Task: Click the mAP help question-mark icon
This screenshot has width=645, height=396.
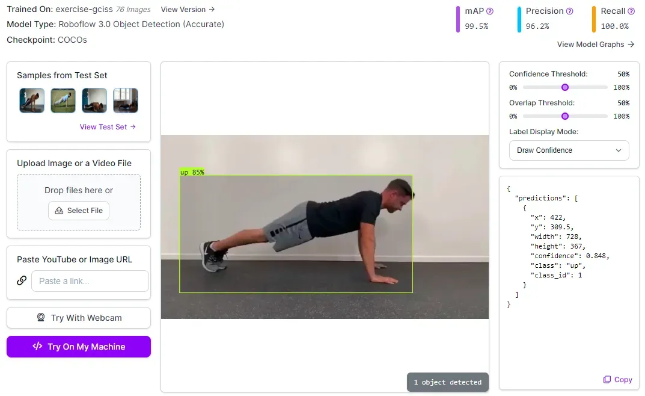Action: click(x=489, y=11)
